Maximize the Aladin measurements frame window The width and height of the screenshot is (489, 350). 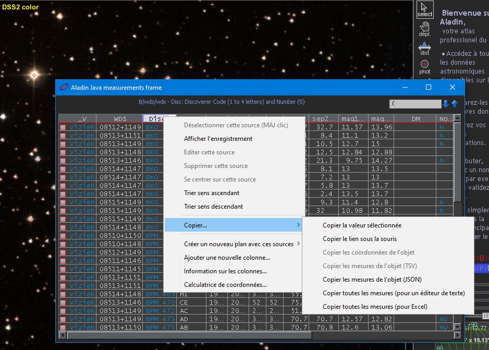tap(429, 87)
